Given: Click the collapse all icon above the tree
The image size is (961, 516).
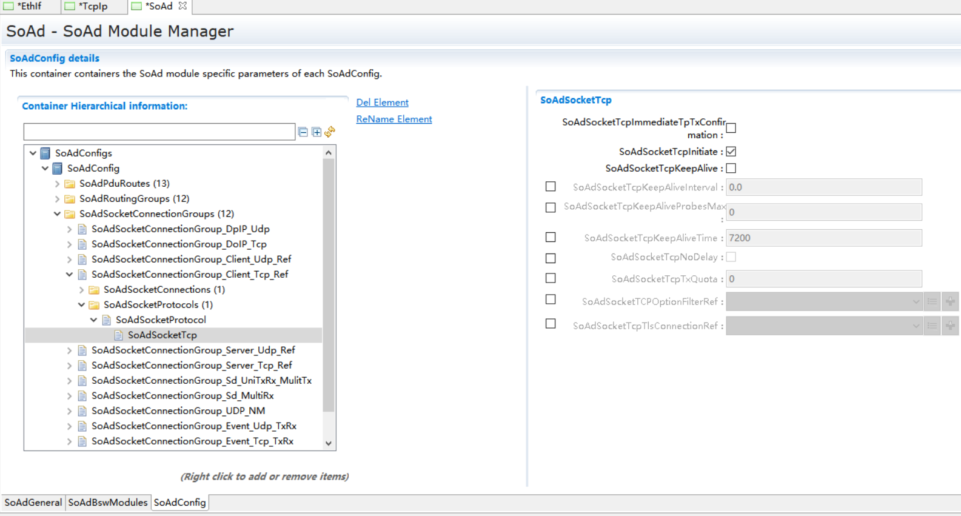Looking at the screenshot, I should [303, 132].
